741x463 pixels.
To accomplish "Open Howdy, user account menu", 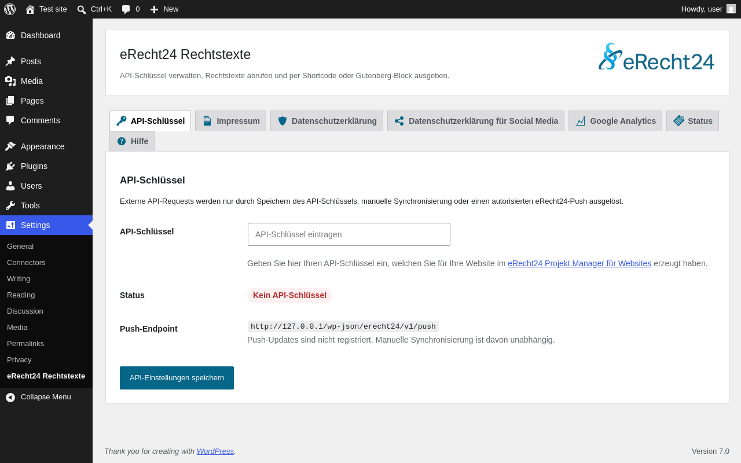I will click(x=708, y=9).
